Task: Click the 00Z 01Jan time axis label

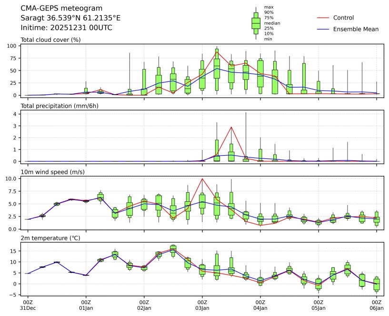Action: (x=86, y=305)
